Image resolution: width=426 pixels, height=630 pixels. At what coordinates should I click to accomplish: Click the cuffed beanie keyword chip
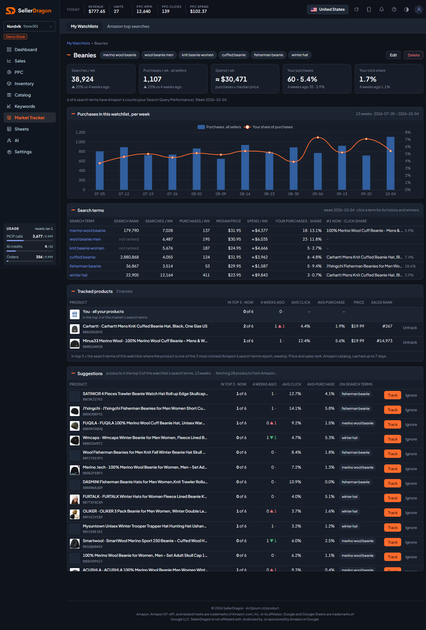click(x=234, y=55)
